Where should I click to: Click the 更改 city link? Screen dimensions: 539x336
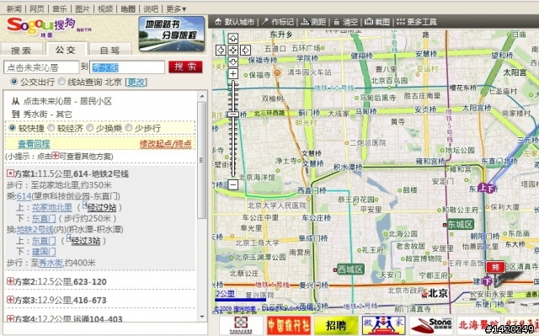point(136,83)
